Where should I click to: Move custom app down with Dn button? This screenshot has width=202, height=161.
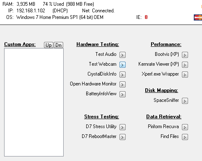pyautogui.click(x=59, y=45)
